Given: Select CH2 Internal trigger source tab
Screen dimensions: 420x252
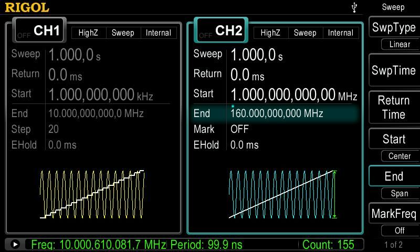Looking at the screenshot, I should coord(340,33).
